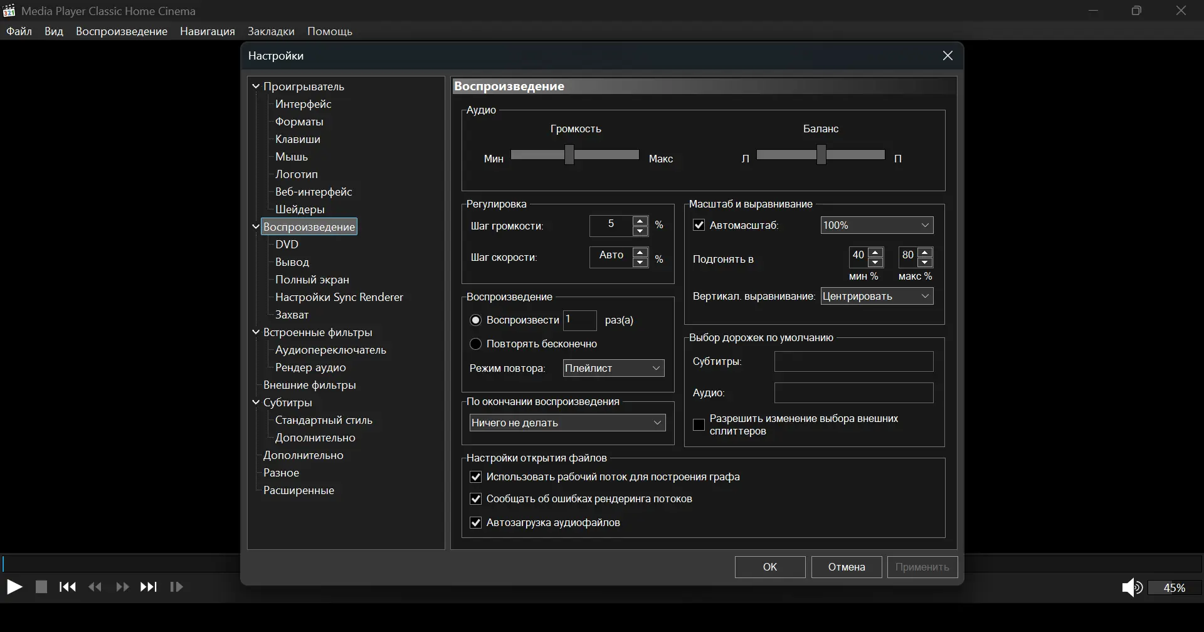Jump to the previous track icon
The width and height of the screenshot is (1204, 632).
pyautogui.click(x=67, y=587)
